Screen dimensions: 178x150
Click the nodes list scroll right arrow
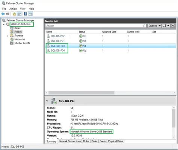click(174, 93)
